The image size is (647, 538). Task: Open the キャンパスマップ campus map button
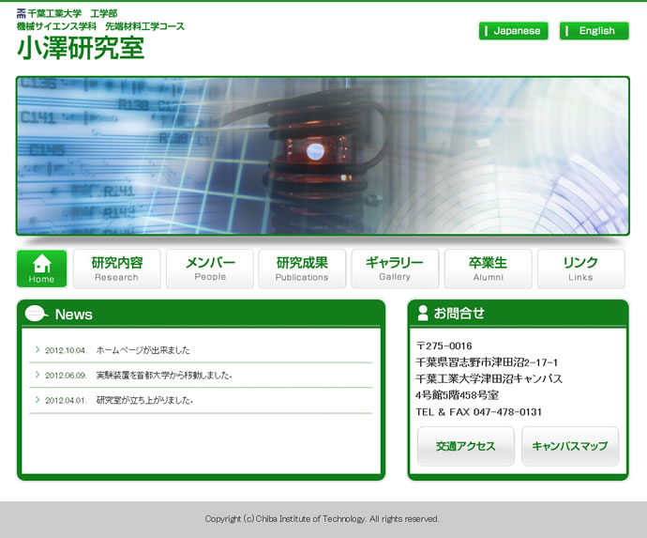(569, 446)
